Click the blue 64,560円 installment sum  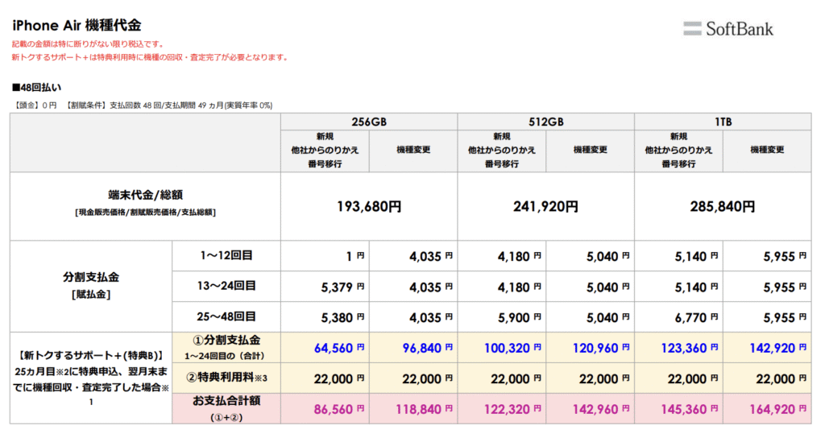point(330,347)
